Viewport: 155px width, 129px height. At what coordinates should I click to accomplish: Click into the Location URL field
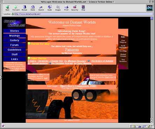coord(84,14)
